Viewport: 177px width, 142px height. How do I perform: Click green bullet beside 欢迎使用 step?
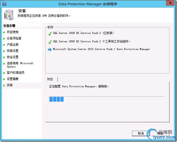click(x=4, y=32)
